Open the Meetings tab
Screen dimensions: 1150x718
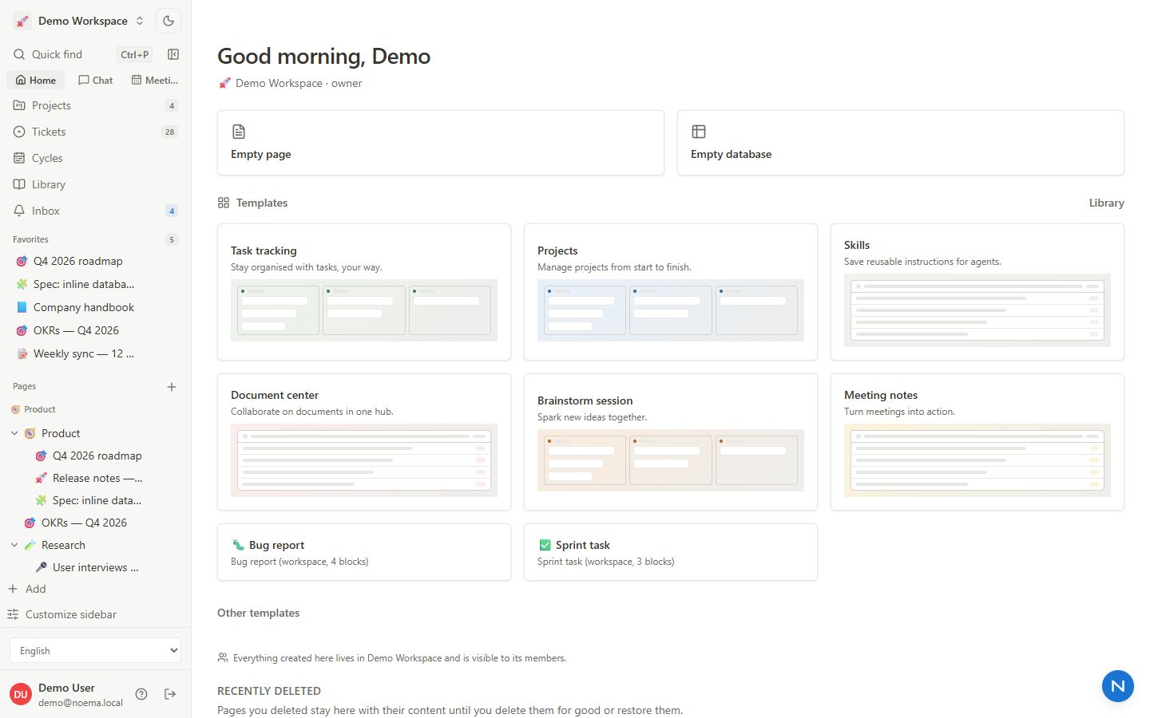(x=155, y=80)
